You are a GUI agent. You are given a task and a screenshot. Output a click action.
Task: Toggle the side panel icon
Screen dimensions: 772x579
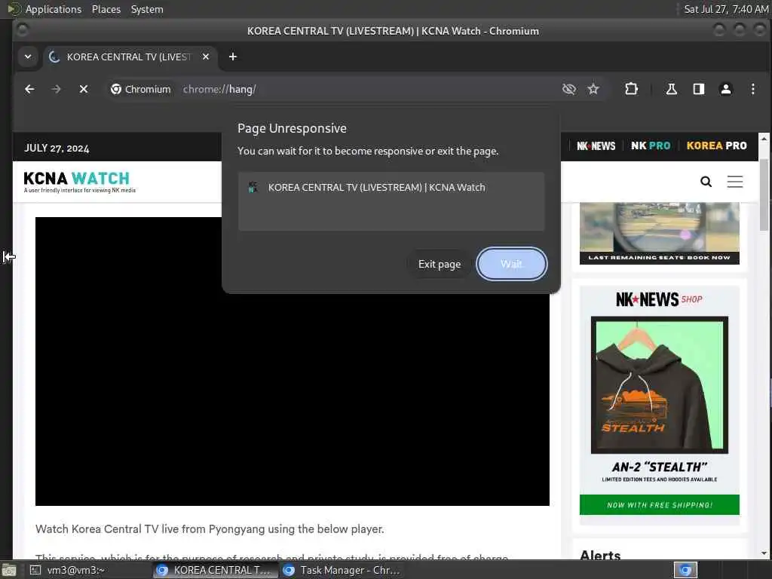point(699,89)
